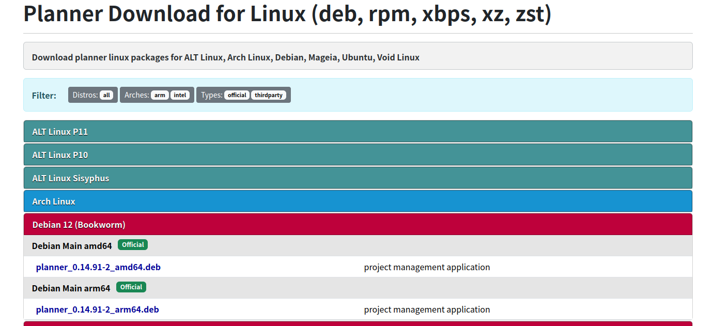714x326 pixels.
Task: Click the amd64 package's "project management application" description
Action: point(427,267)
